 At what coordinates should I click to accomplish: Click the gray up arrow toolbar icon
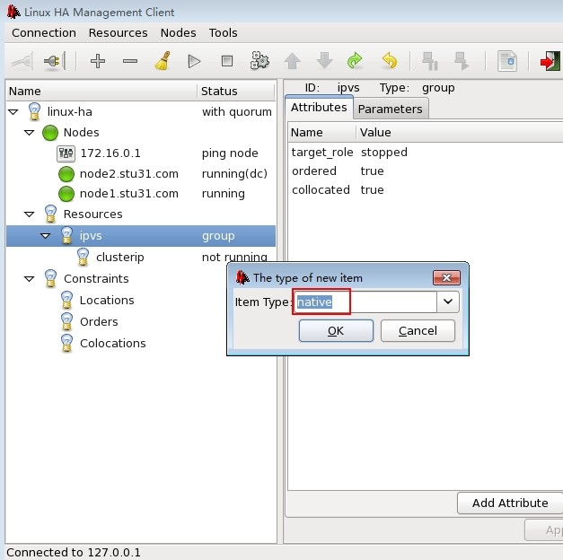292,61
